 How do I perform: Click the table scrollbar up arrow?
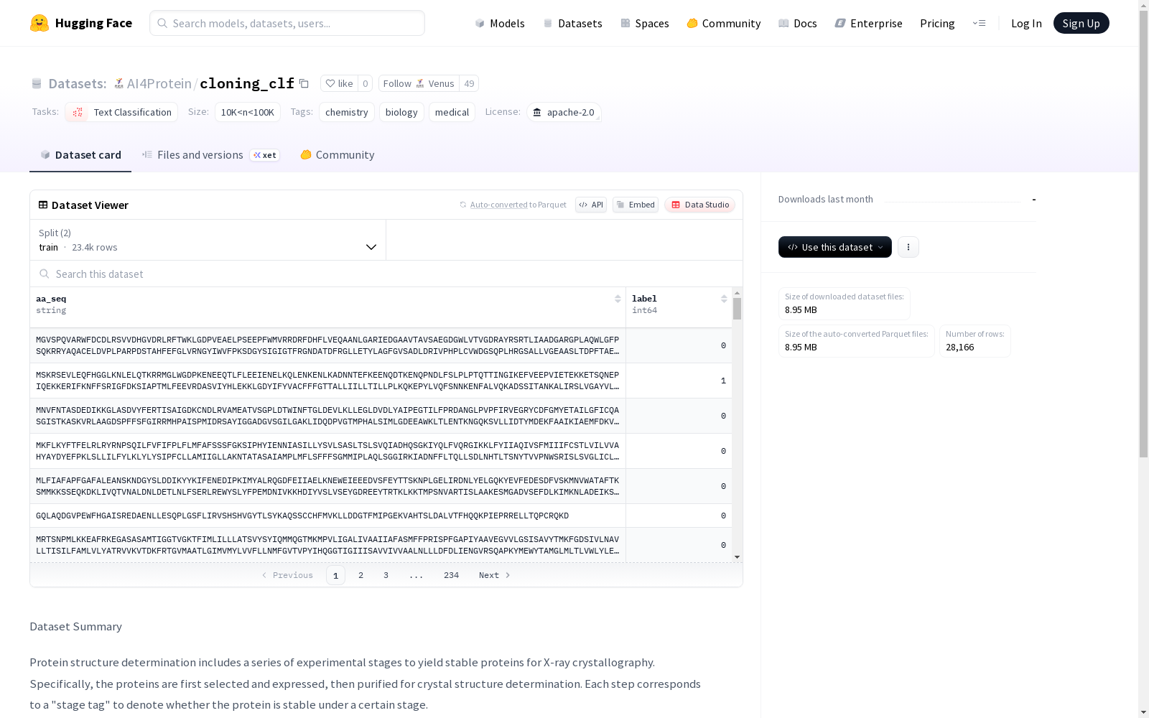click(x=737, y=293)
